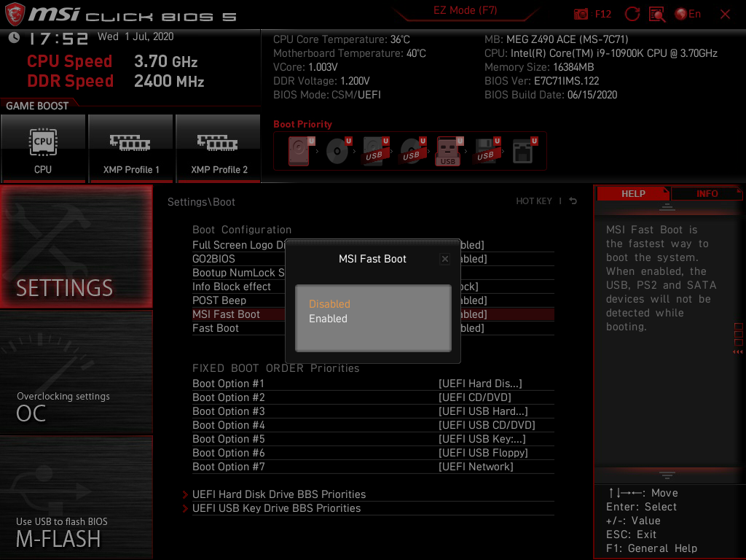
Task: Select the CPU icon under GAME BOOST
Action: point(43,148)
